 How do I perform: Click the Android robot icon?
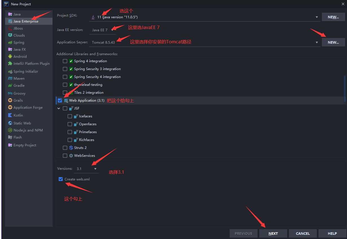10,56
